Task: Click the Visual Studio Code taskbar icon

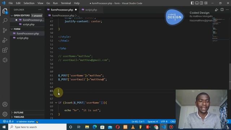Action: click(x=164, y=127)
